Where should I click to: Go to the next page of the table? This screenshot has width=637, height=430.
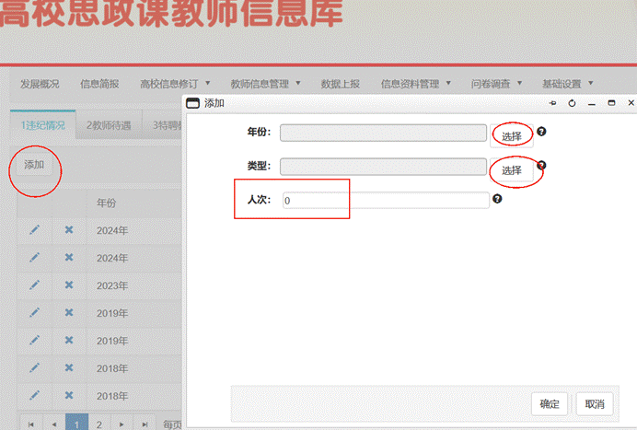(x=122, y=424)
